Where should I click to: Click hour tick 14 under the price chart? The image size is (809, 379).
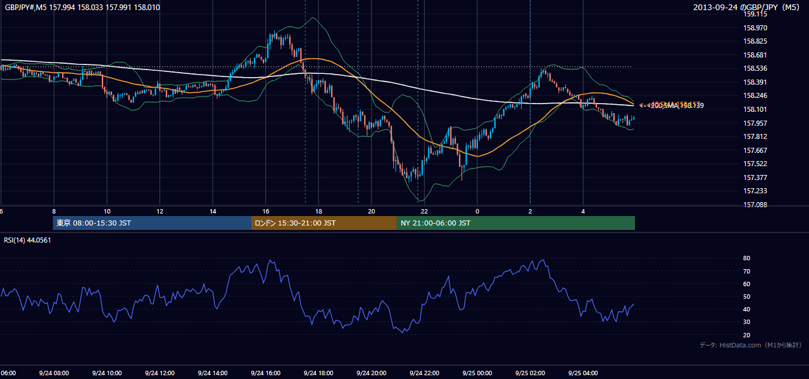pyautogui.click(x=213, y=211)
